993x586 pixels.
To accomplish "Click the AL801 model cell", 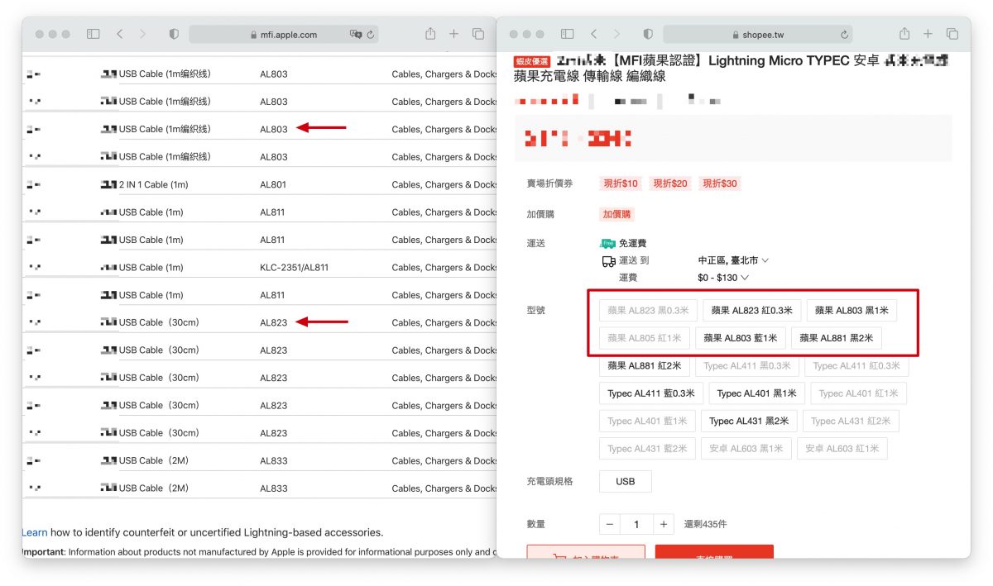I will click(x=273, y=184).
